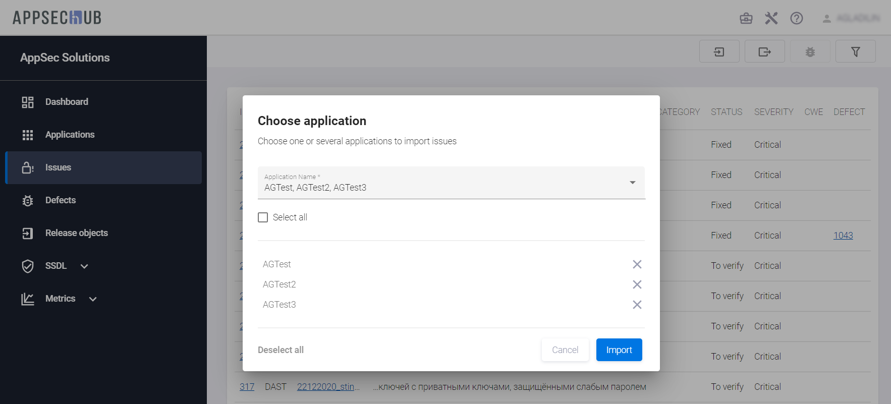The height and width of the screenshot is (404, 891).
Task: Check the Select all checkbox
Action: (x=263, y=217)
